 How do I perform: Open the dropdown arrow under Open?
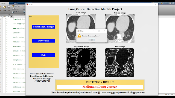coord(4,12)
